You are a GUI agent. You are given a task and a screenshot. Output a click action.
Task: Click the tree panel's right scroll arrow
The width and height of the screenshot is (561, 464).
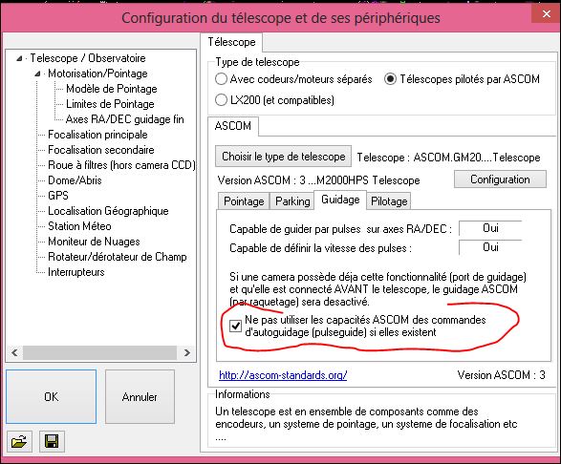pos(186,353)
